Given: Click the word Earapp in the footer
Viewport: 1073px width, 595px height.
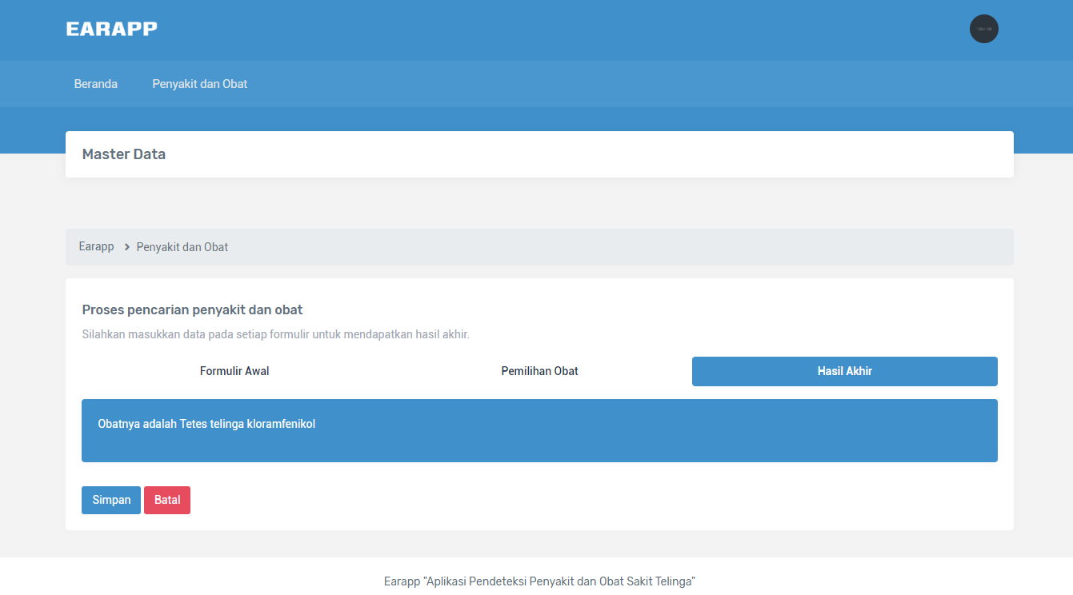Looking at the screenshot, I should (x=401, y=581).
